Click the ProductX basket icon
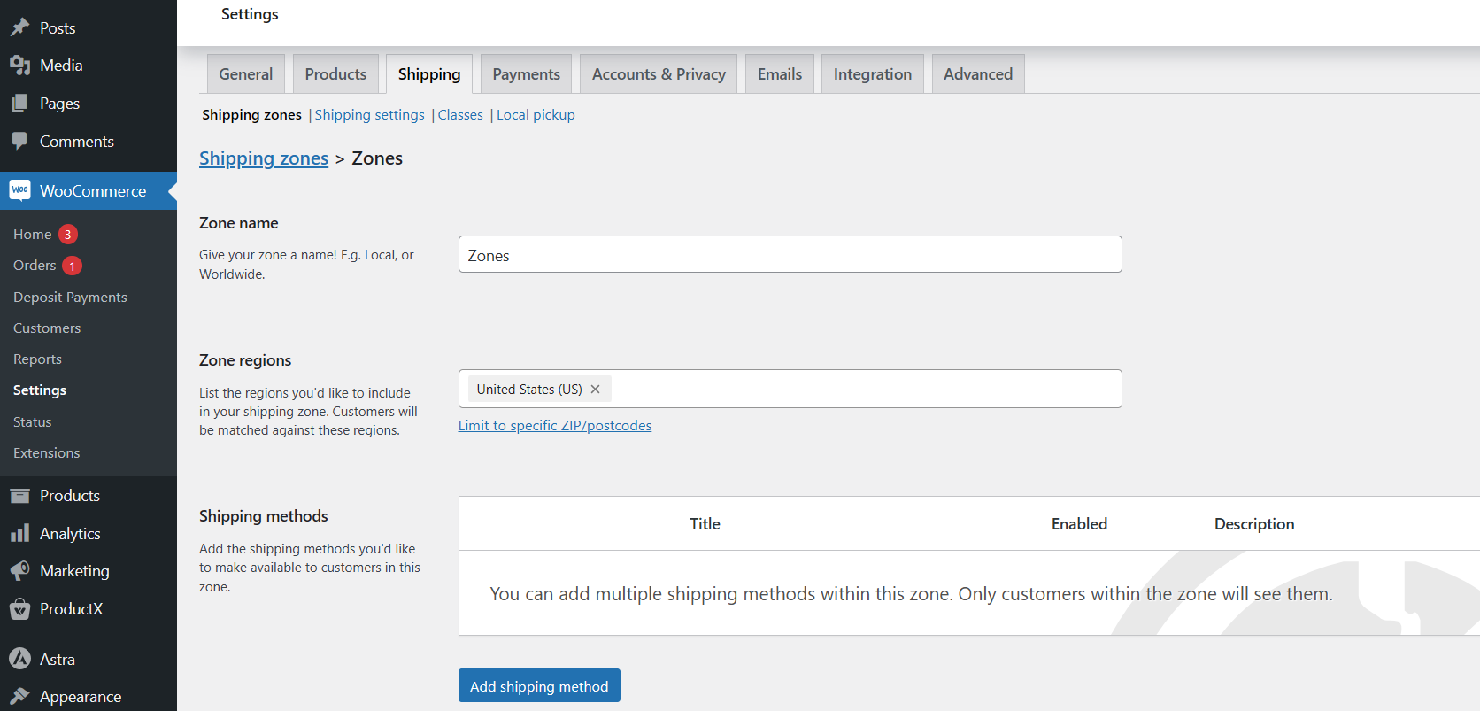The image size is (1480, 711). click(19, 609)
